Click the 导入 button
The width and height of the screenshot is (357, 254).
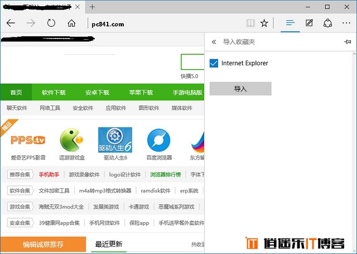point(240,89)
